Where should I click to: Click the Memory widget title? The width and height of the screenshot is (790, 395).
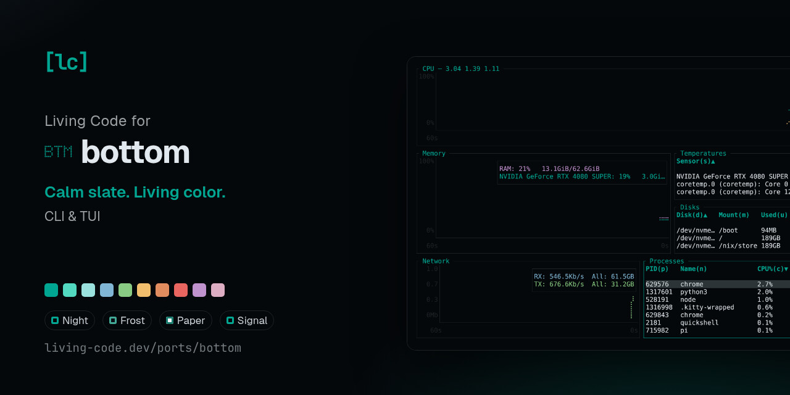tap(434, 154)
